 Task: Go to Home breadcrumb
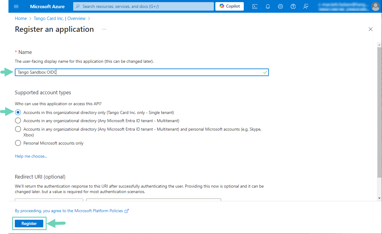tap(21, 18)
